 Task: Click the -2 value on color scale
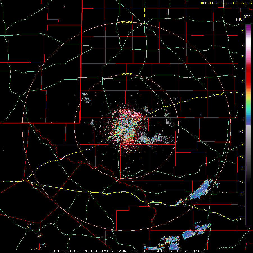pyautogui.click(x=241, y=144)
